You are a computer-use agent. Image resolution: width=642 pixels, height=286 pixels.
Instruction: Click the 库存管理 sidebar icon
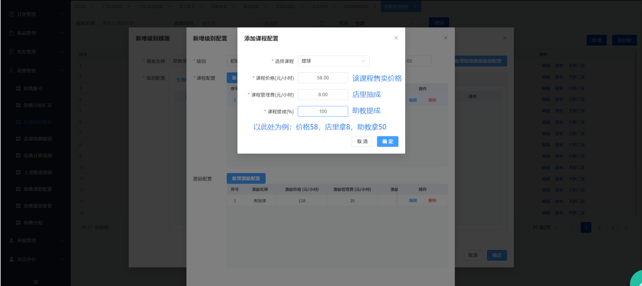pyautogui.click(x=11, y=52)
